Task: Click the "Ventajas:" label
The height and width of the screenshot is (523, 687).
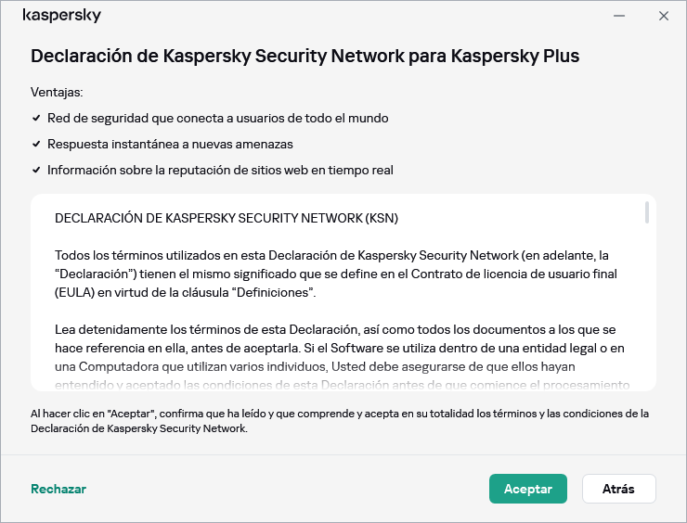Action: pos(57,93)
